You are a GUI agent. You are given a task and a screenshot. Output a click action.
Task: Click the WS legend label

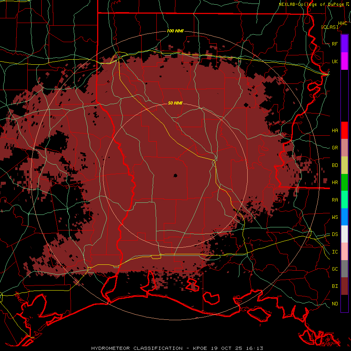(x=335, y=217)
